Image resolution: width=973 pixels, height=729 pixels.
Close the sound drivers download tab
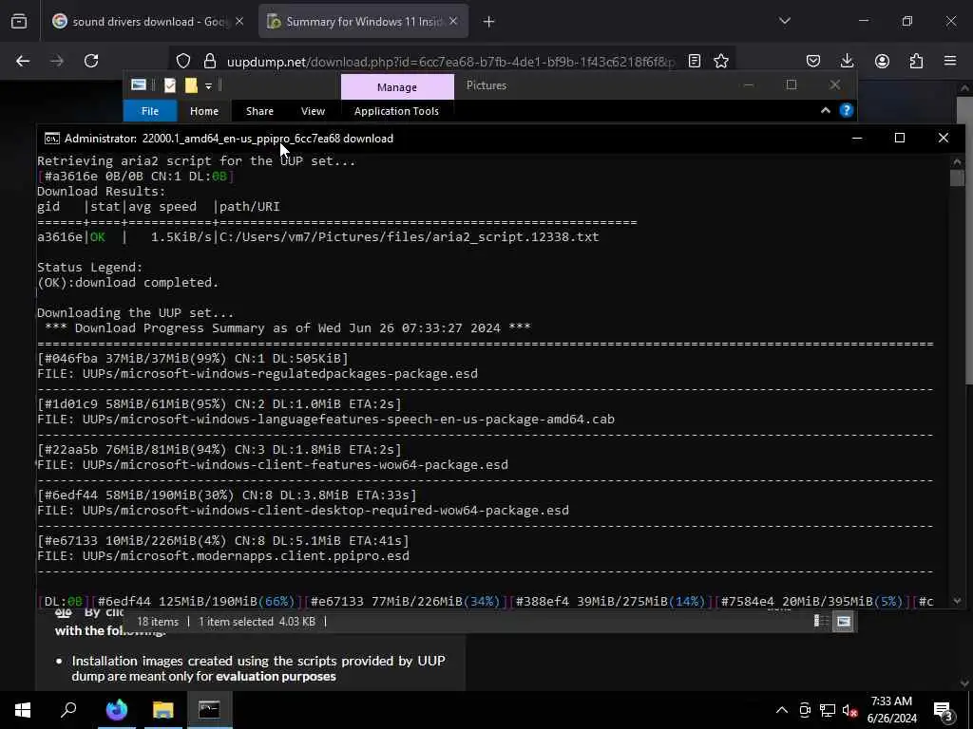click(x=239, y=21)
